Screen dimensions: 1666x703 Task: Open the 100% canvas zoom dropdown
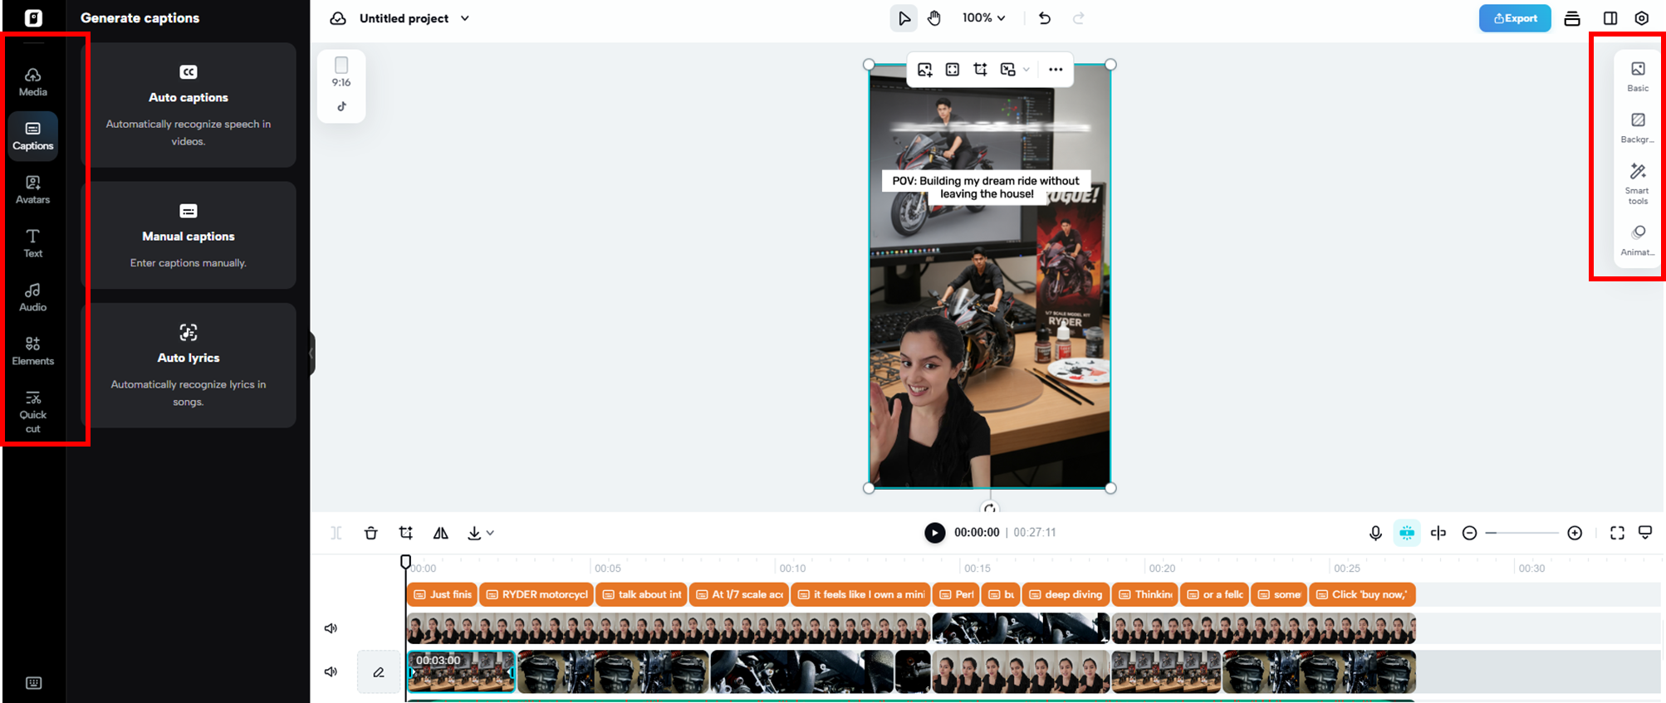coord(983,18)
